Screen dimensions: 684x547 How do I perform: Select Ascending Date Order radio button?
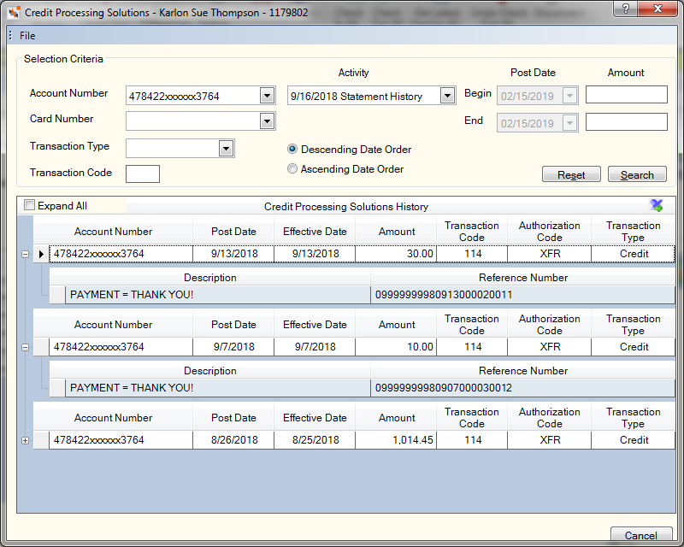click(292, 169)
